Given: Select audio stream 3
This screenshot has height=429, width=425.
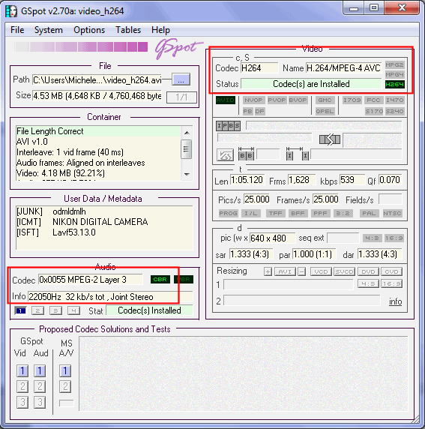Looking at the screenshot, I should pyautogui.click(x=55, y=310).
